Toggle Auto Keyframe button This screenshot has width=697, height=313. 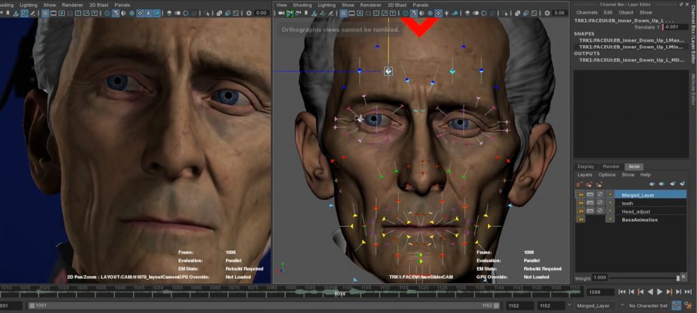[676, 306]
